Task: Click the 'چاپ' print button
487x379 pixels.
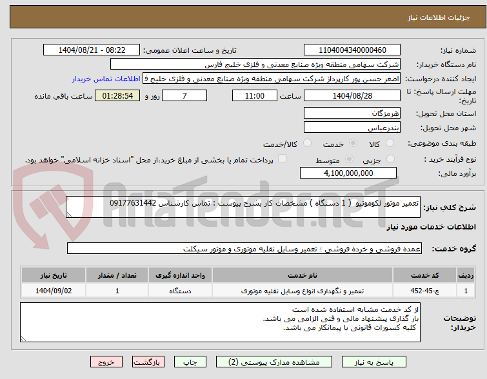Action: coord(190,362)
